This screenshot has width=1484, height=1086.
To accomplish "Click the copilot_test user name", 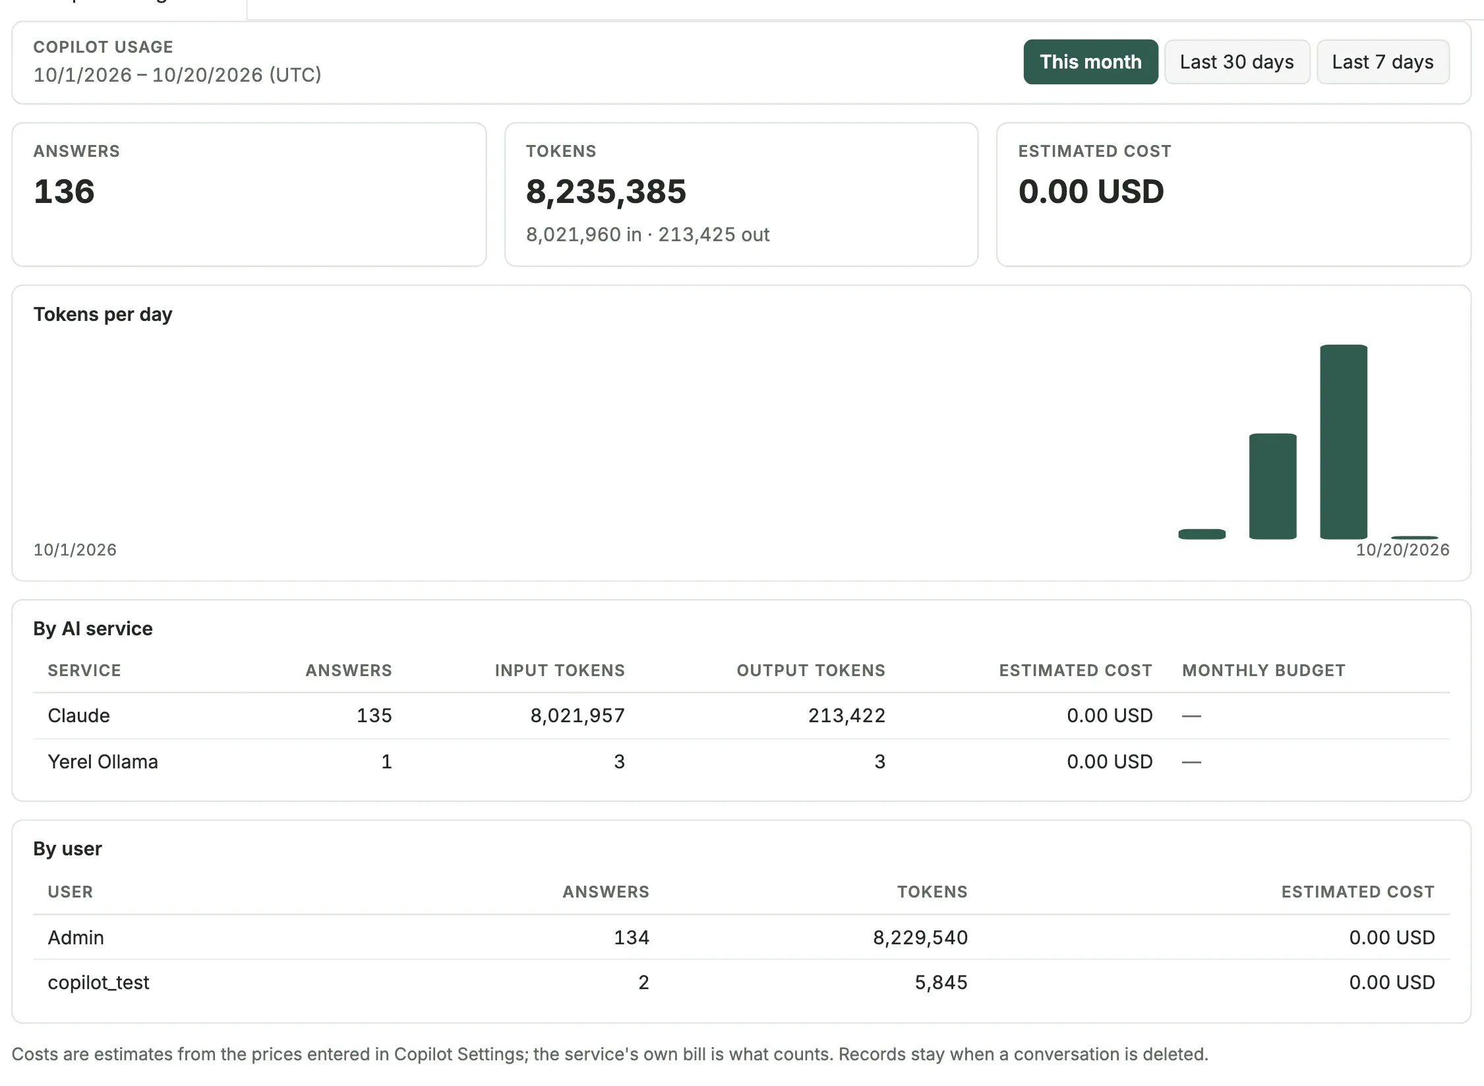I will pyautogui.click(x=98, y=983).
